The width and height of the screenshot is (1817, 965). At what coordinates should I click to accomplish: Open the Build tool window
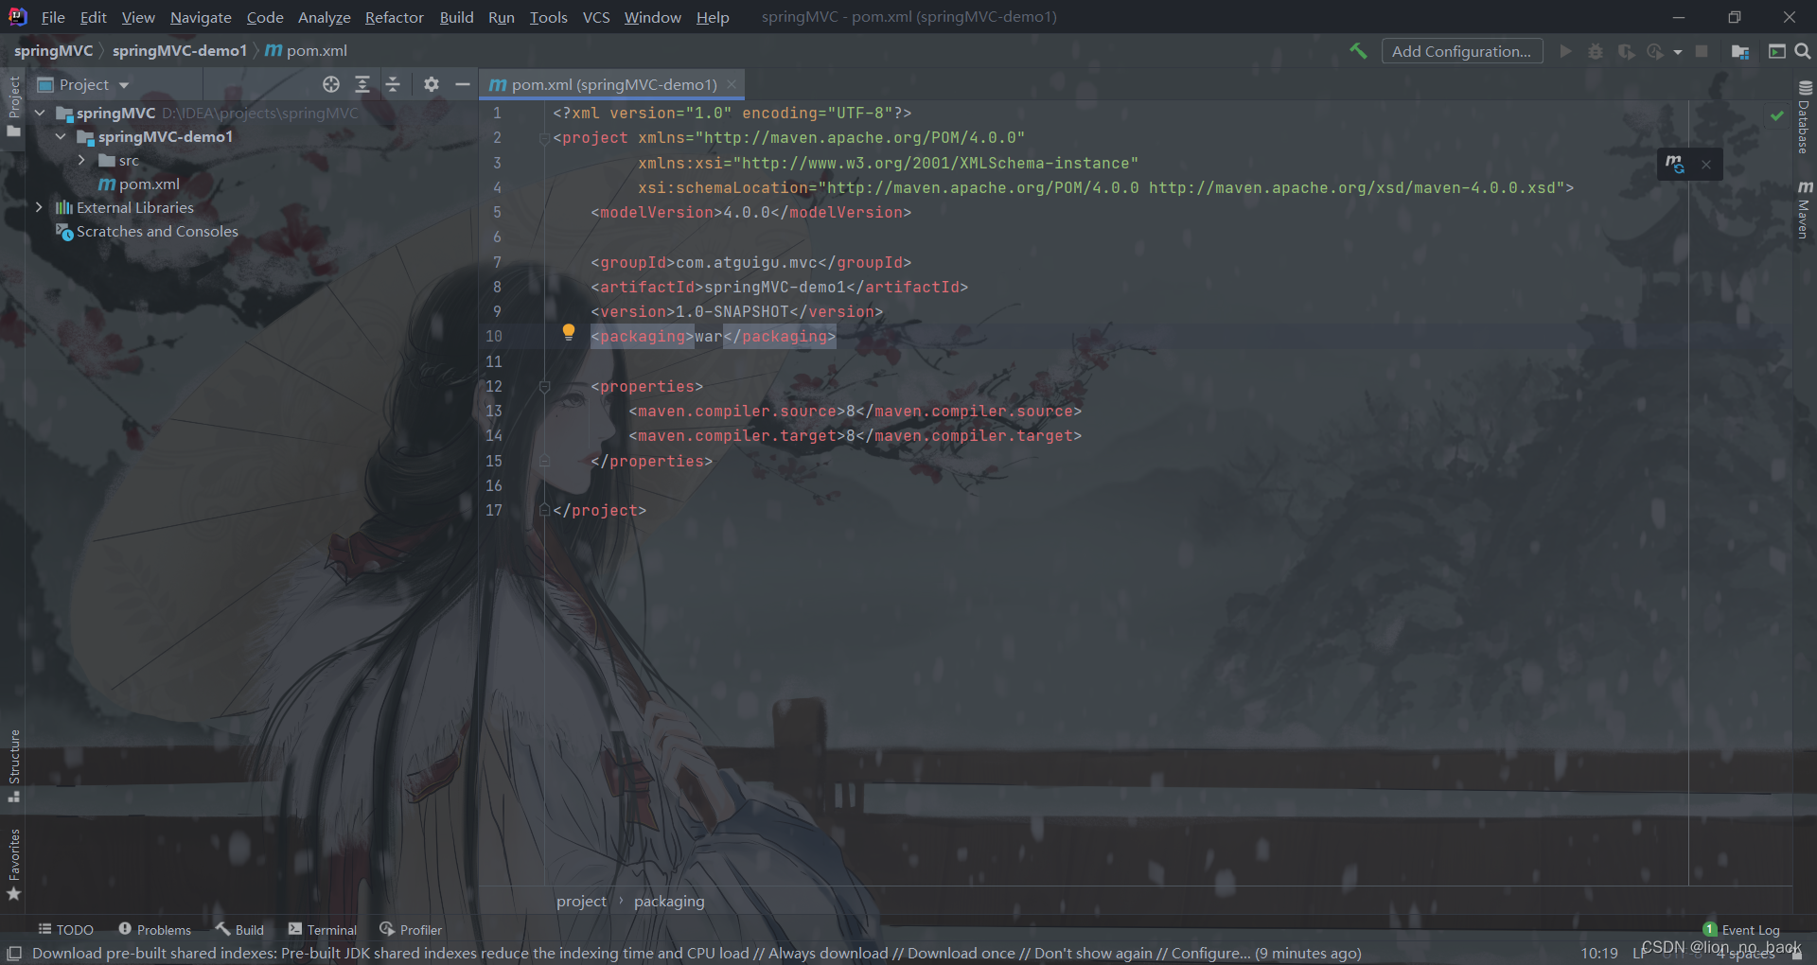click(x=240, y=930)
